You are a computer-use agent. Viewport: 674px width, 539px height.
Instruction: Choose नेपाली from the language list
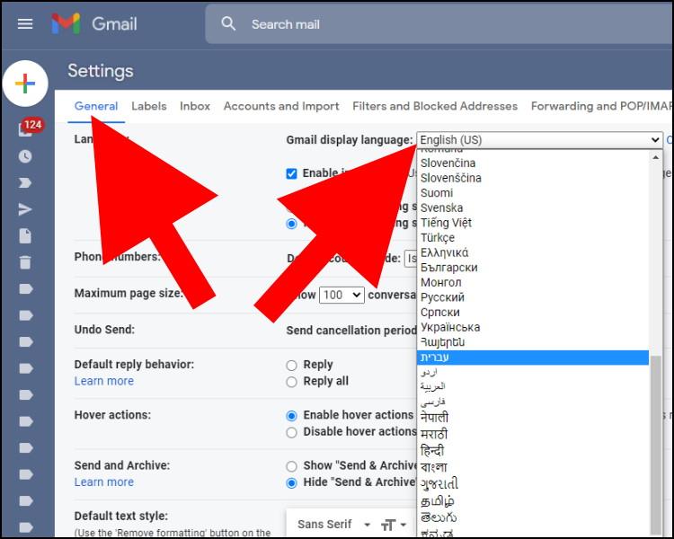click(533, 418)
